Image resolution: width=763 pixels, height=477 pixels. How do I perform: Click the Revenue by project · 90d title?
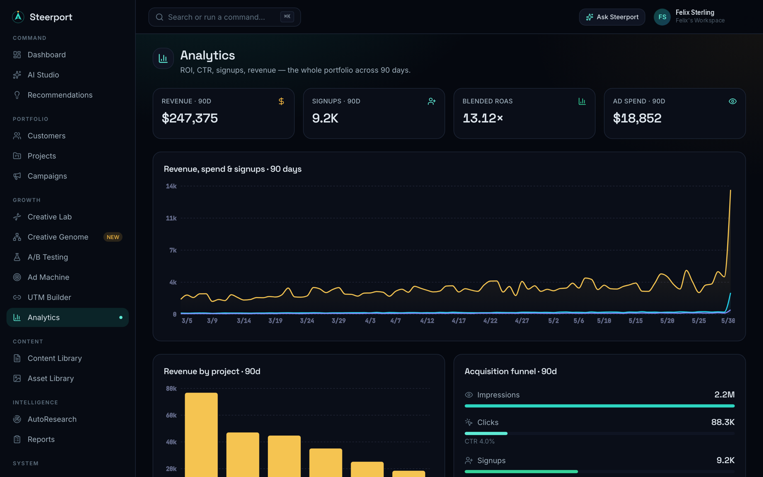pyautogui.click(x=212, y=371)
